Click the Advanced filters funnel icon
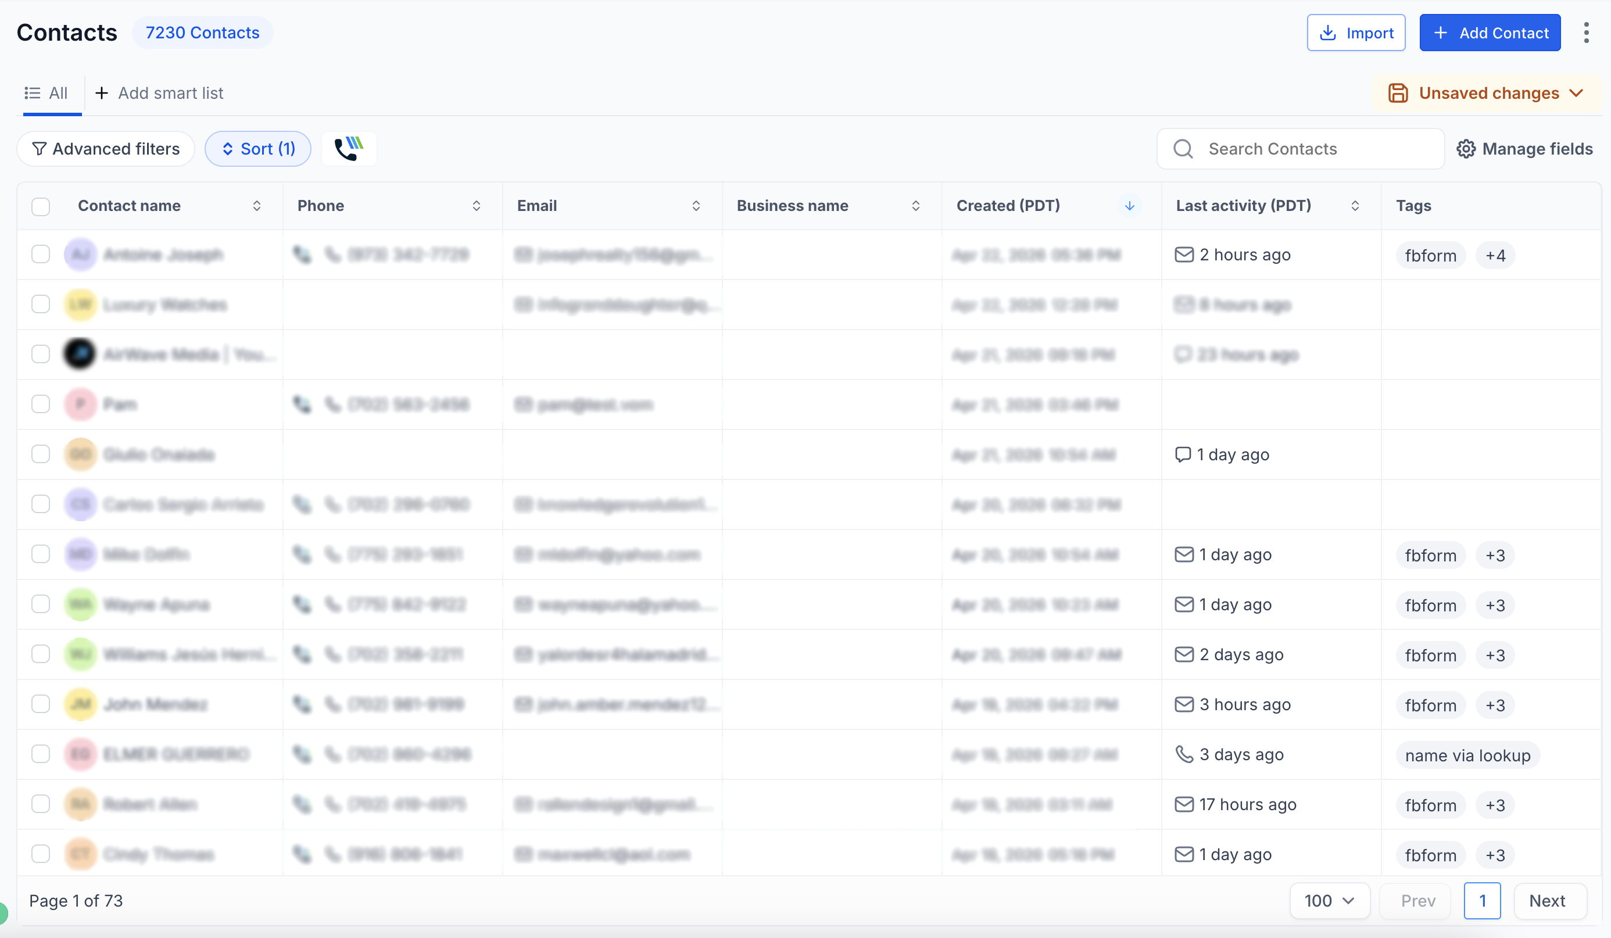 pos(40,148)
